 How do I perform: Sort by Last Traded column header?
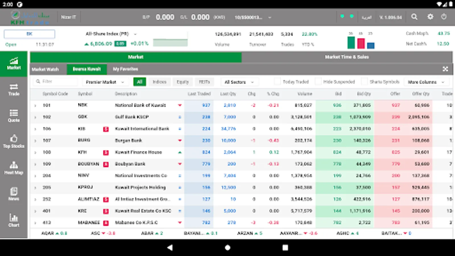[x=199, y=94]
